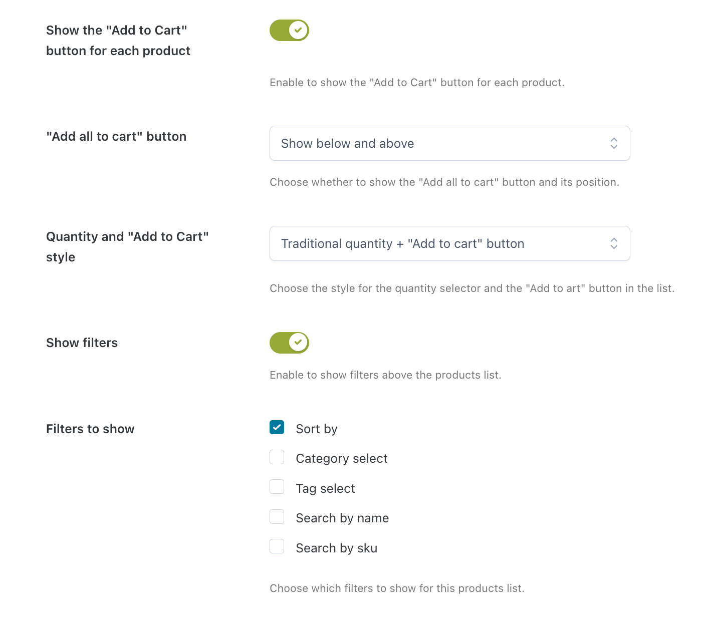Enable the Search by sku checkbox
The height and width of the screenshot is (619, 709).
(x=277, y=546)
